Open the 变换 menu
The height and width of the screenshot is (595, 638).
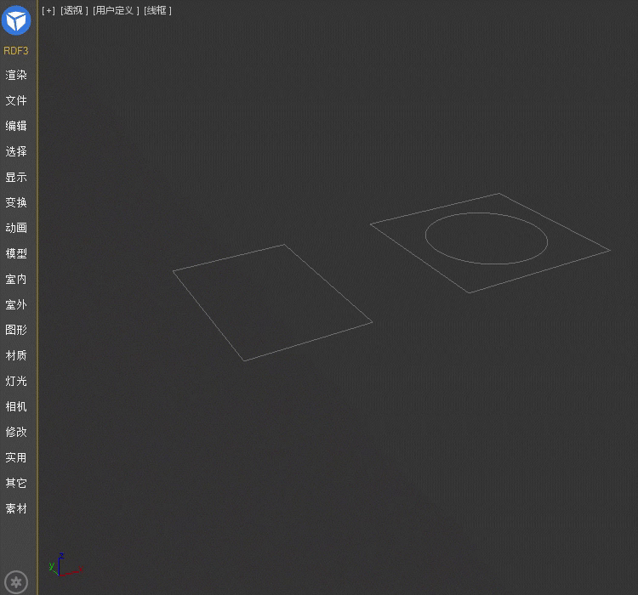pos(16,202)
